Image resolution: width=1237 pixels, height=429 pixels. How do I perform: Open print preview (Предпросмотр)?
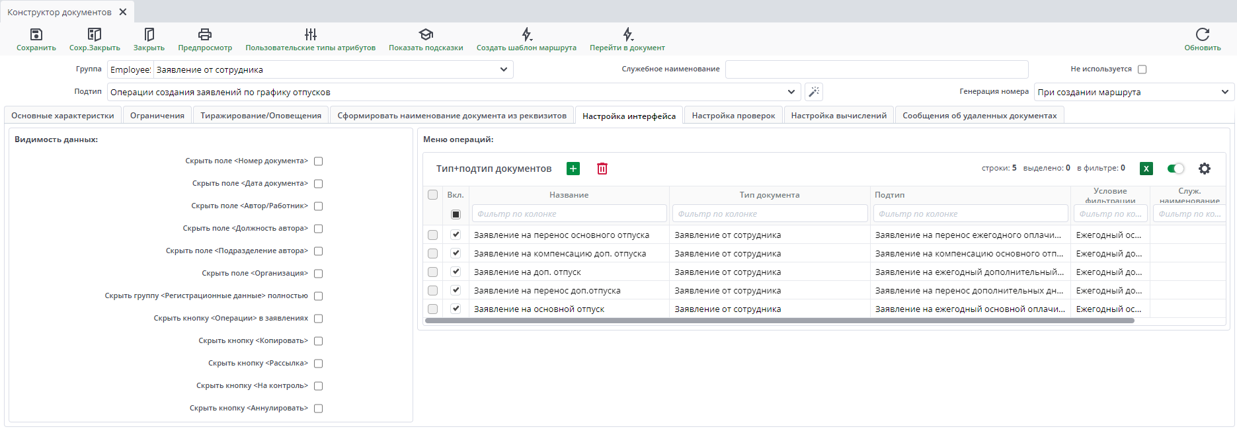coord(205,34)
